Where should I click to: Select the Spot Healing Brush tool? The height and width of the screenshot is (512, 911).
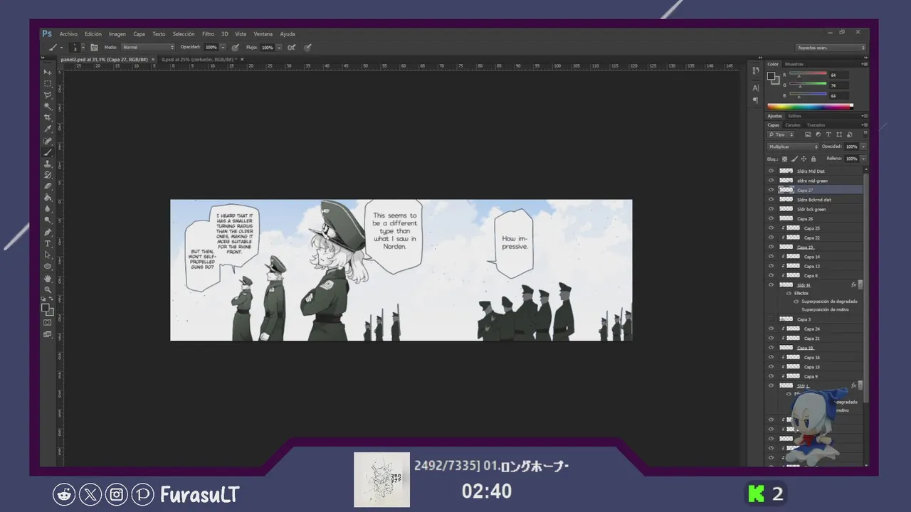tap(48, 141)
